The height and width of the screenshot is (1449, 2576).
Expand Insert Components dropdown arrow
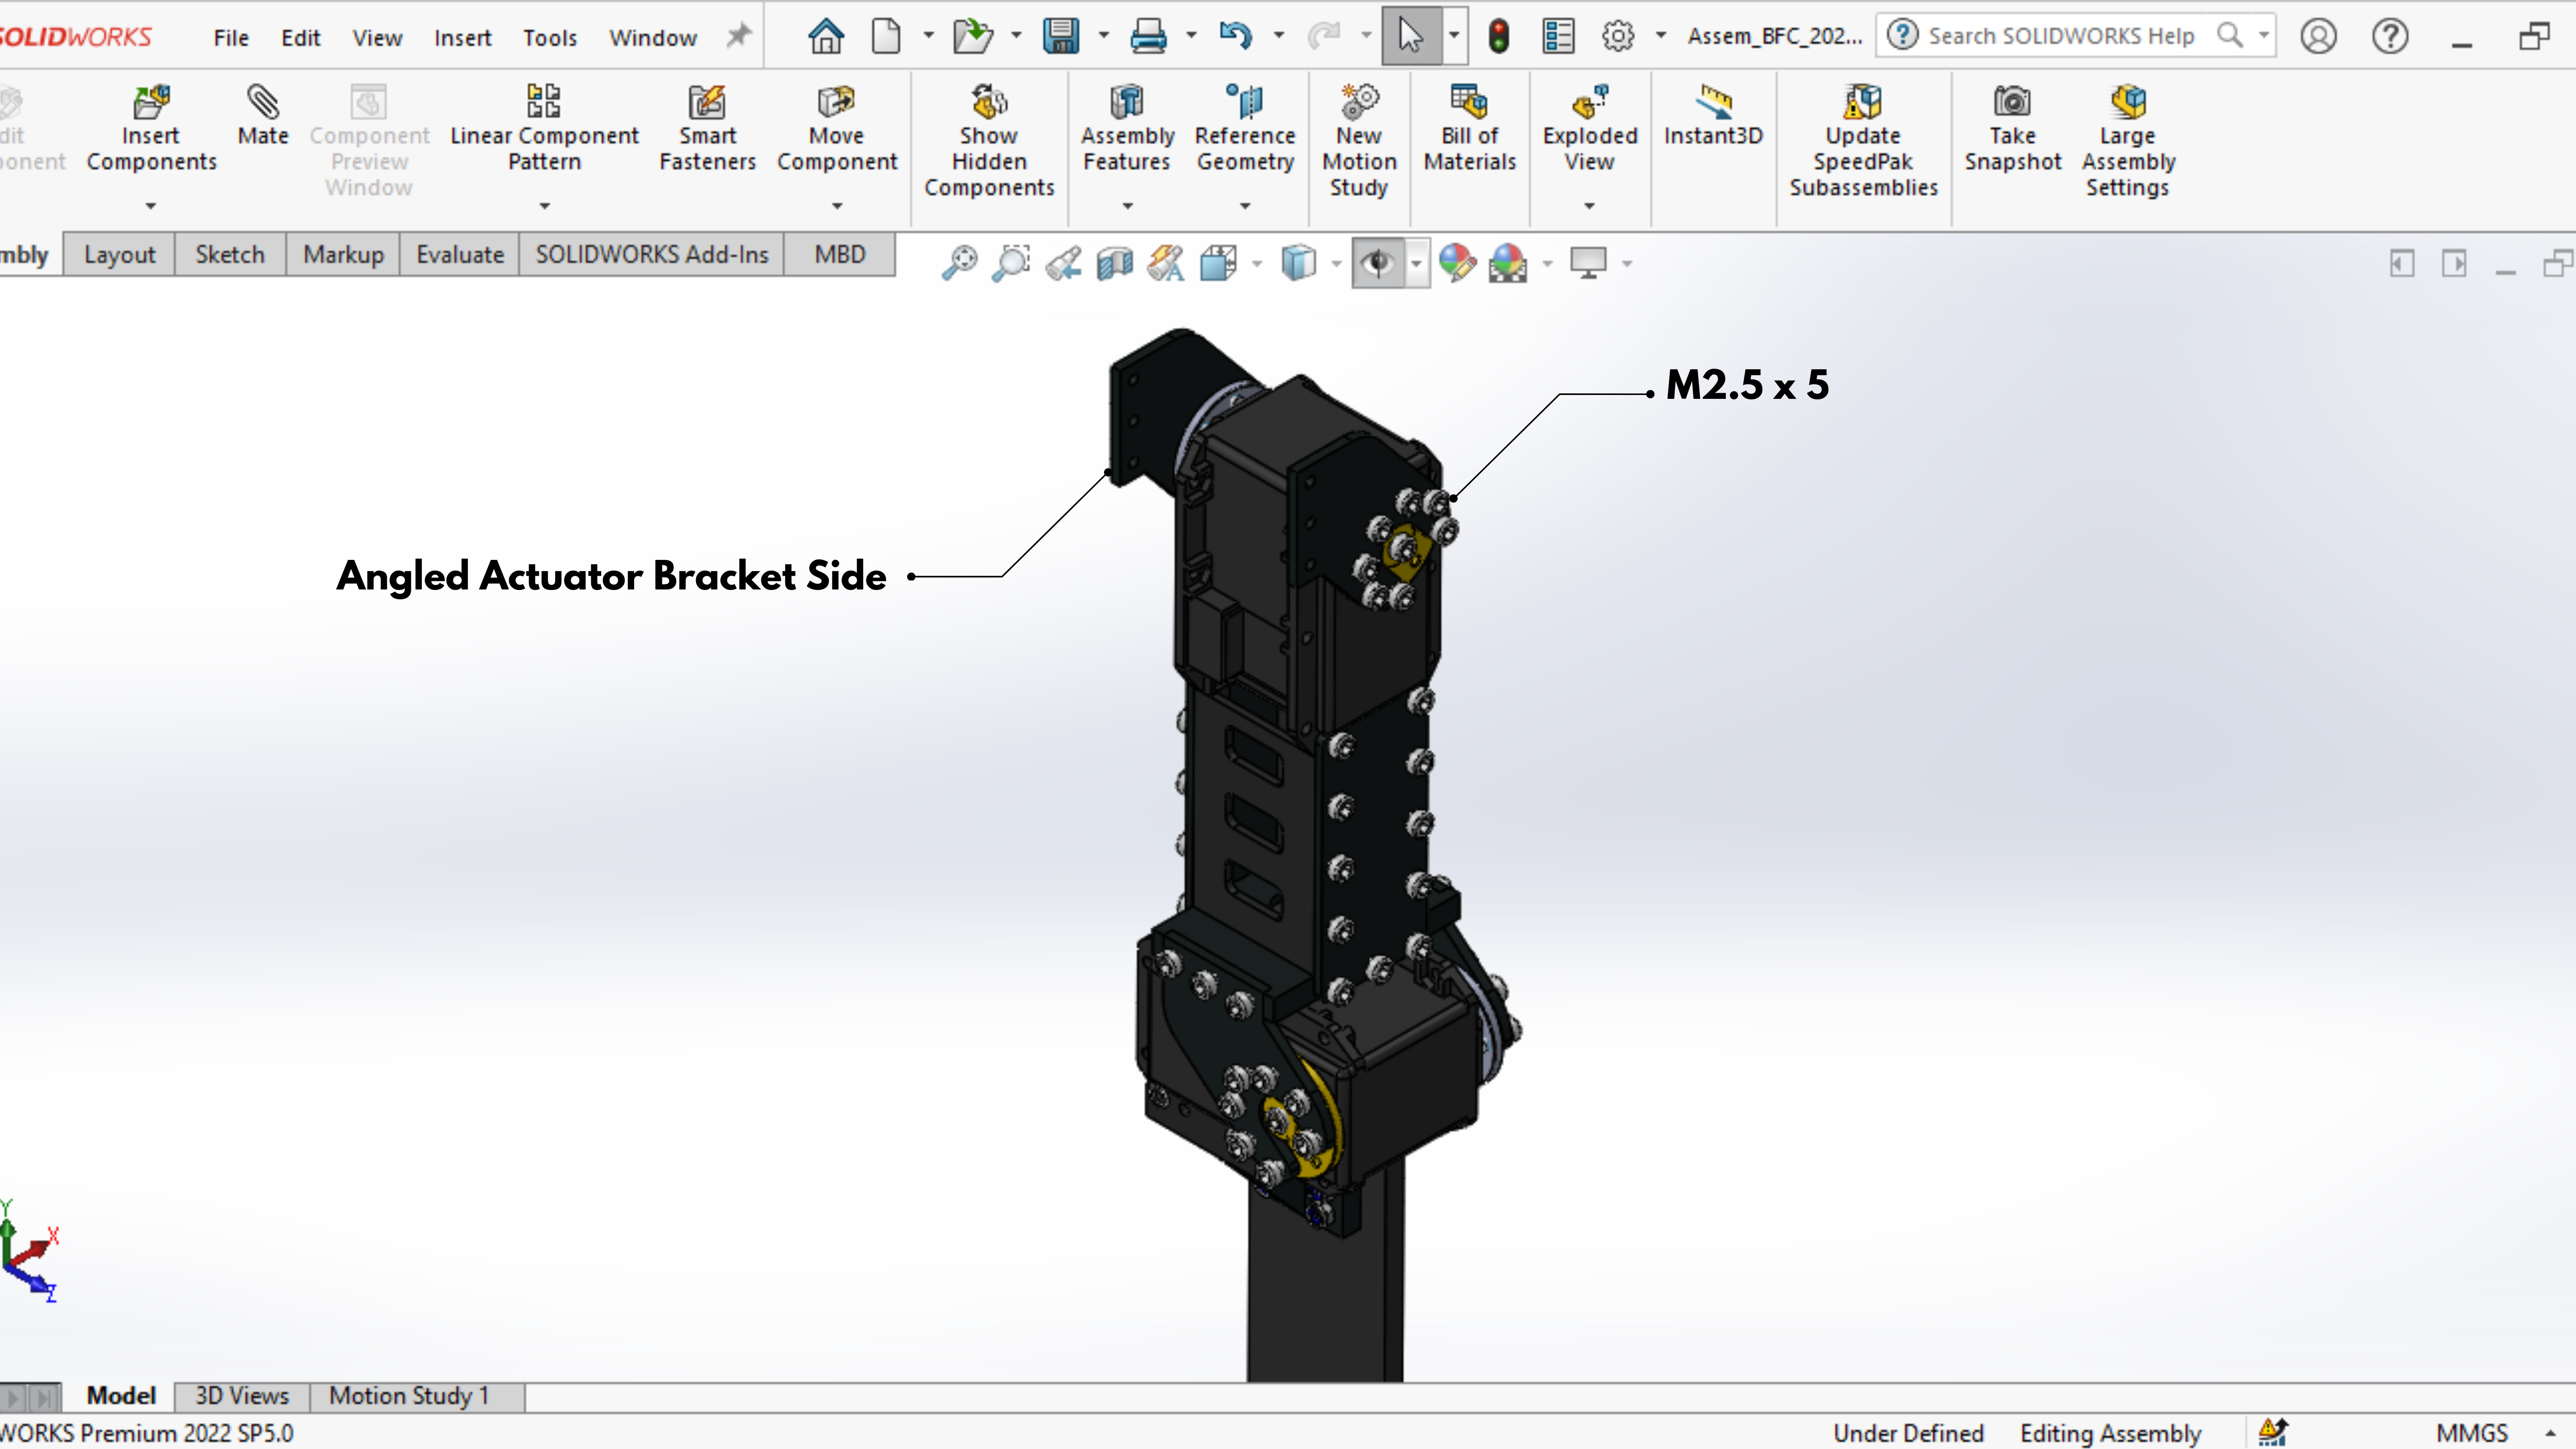(x=151, y=206)
